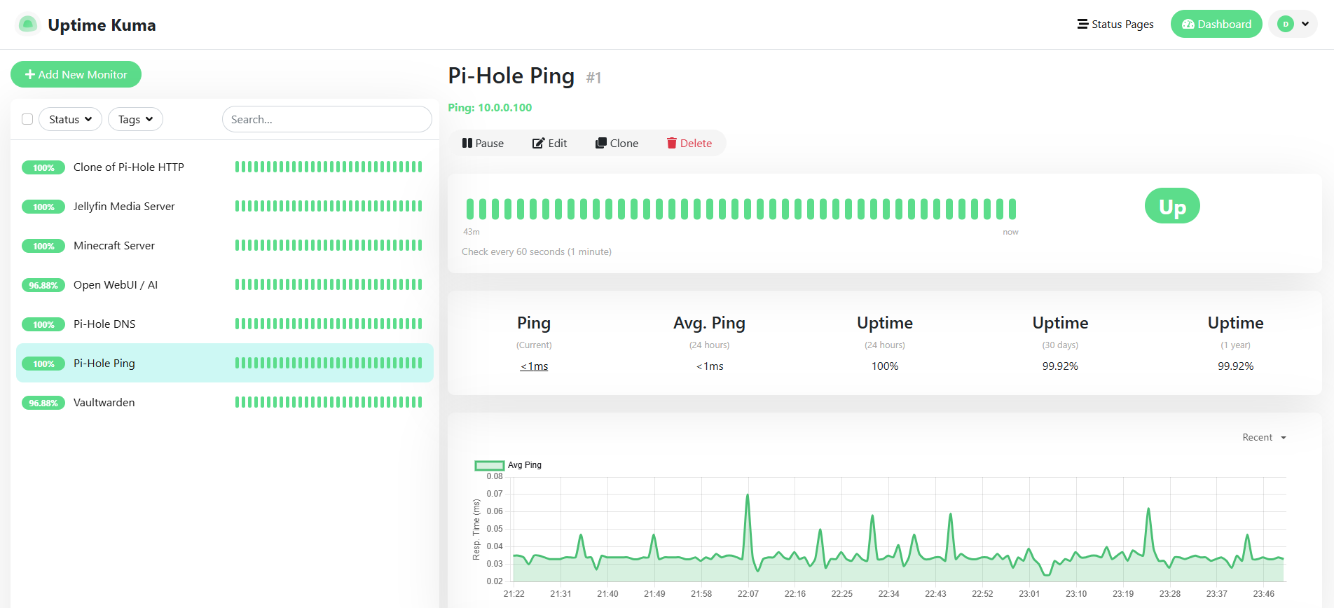Image resolution: width=1334 pixels, height=608 pixels.
Task: Select Pi-Hole DNS monitor
Action: click(225, 324)
